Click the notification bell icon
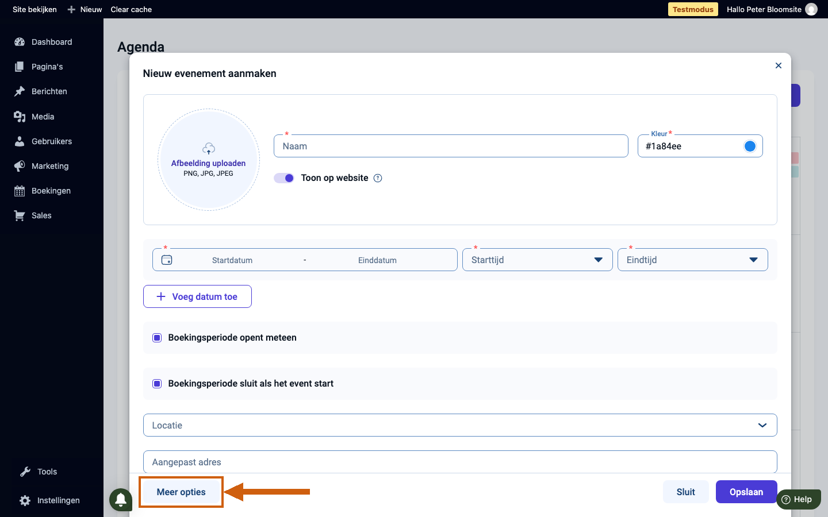828x517 pixels. tap(121, 499)
